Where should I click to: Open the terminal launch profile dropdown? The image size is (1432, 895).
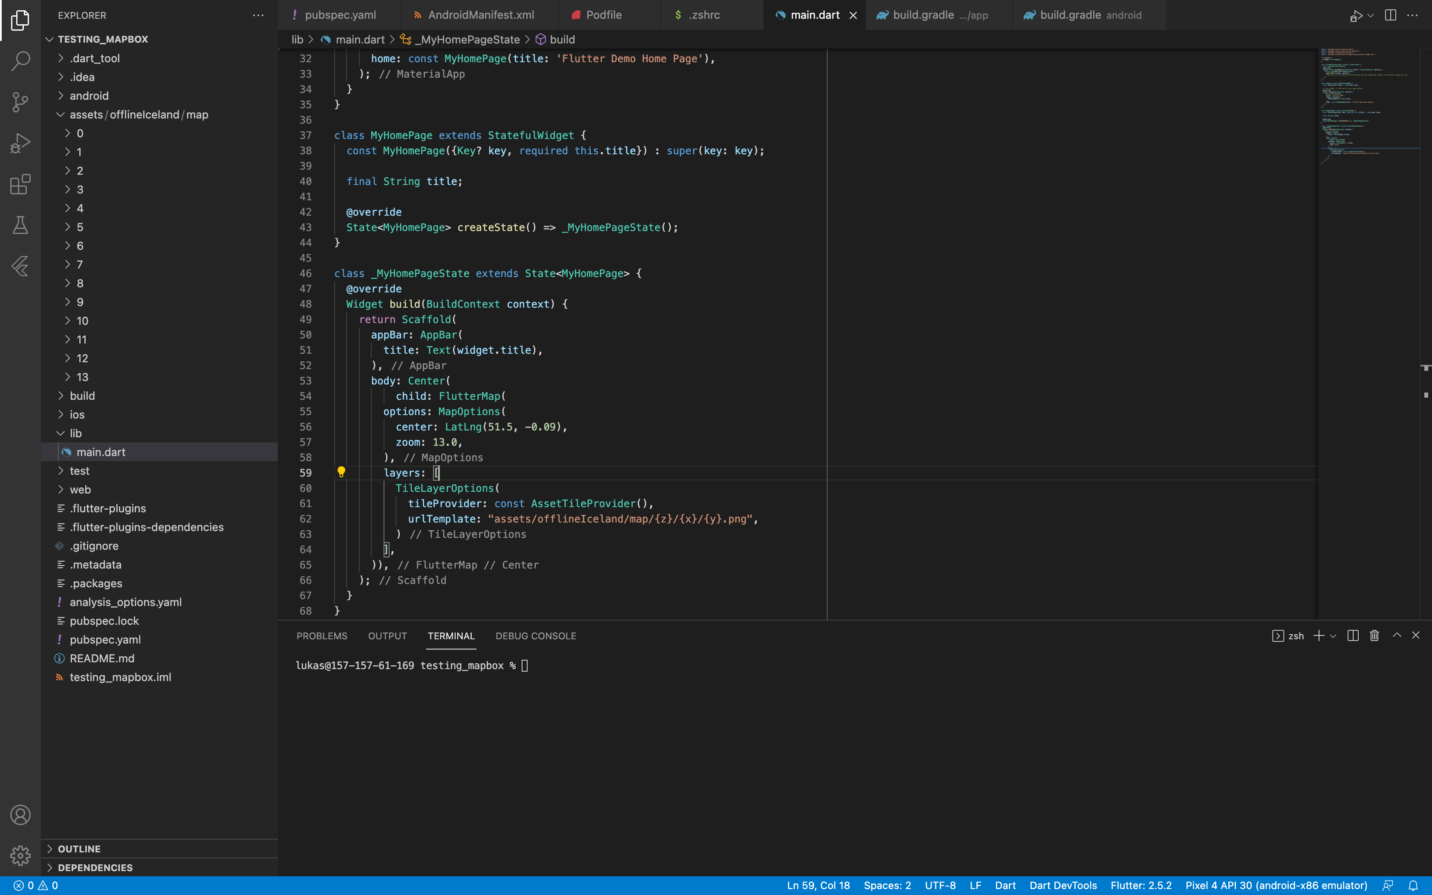1333,635
